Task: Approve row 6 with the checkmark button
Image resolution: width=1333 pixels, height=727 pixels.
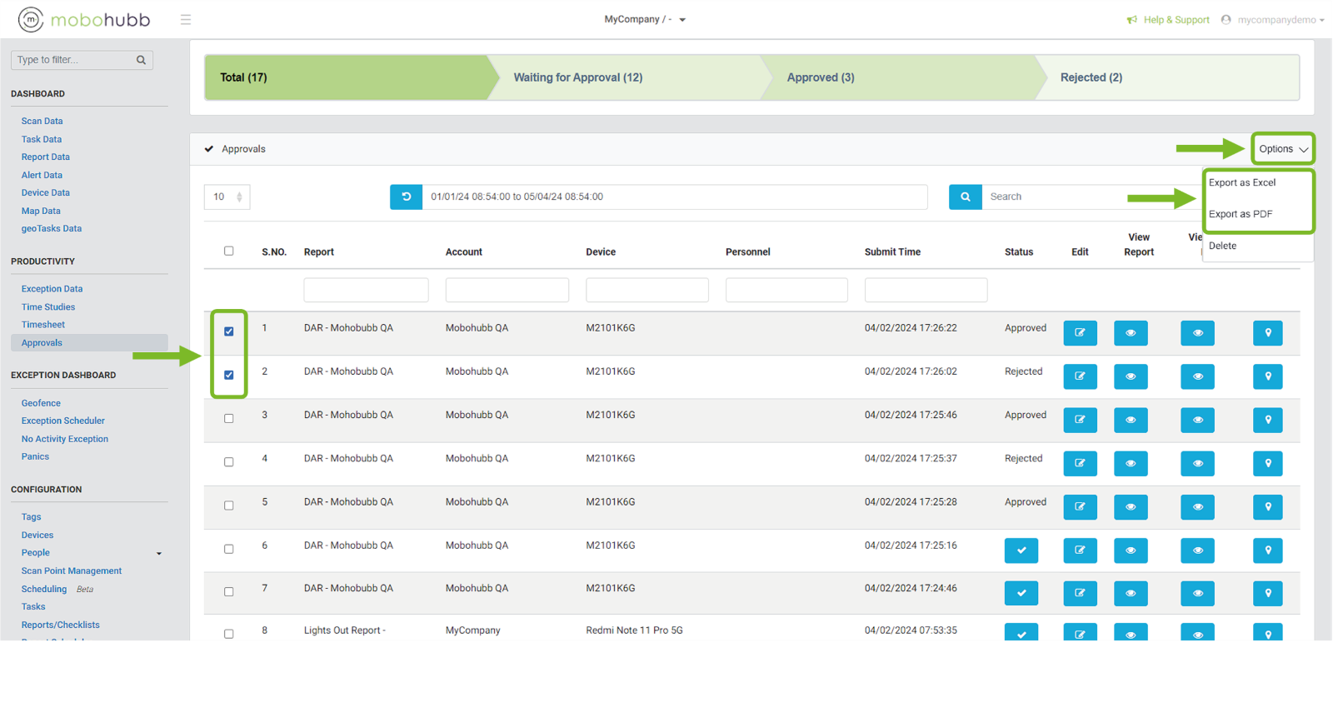Action: (1021, 550)
